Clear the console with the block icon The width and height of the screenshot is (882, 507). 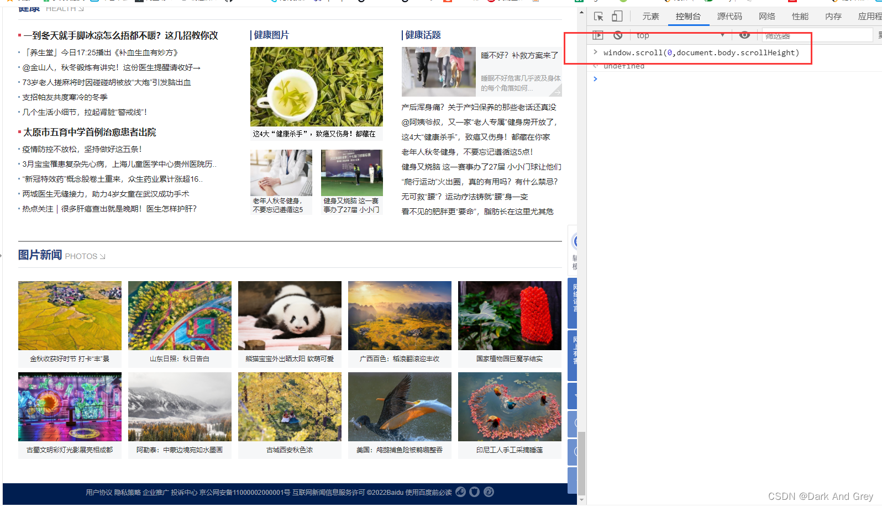(618, 35)
